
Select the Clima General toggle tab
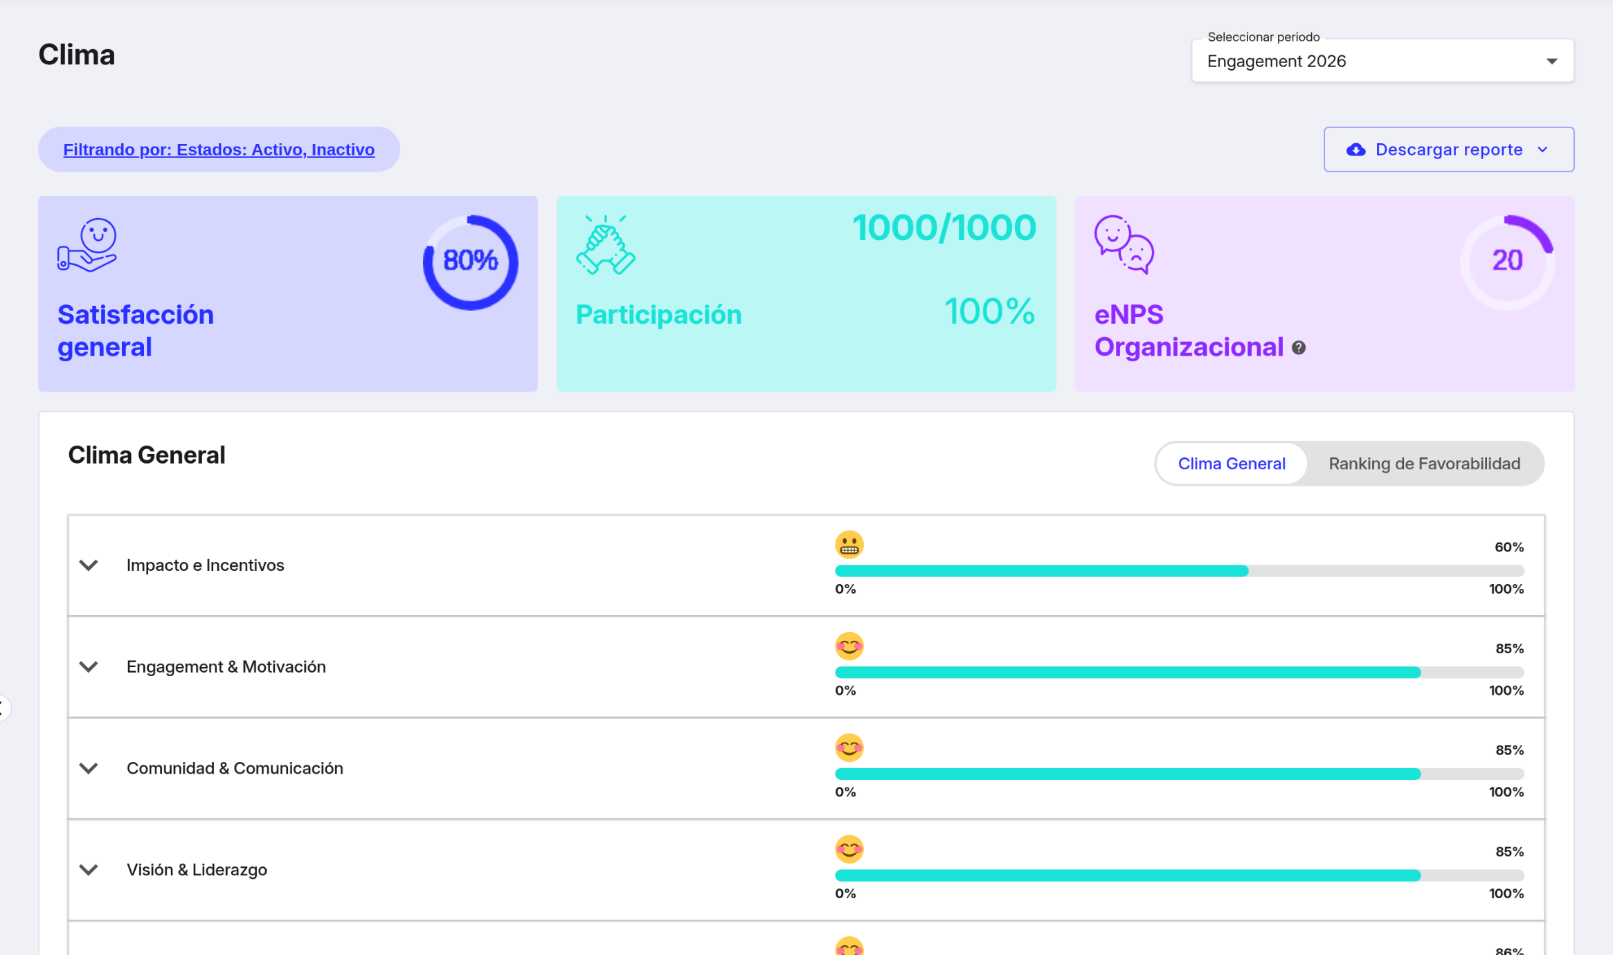pos(1232,464)
